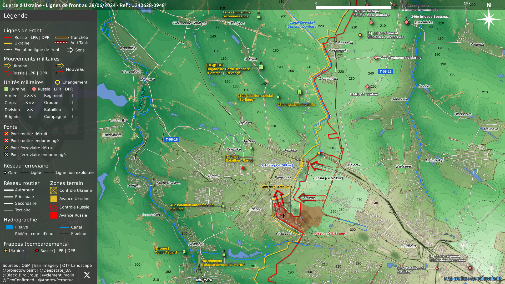Click the Pont ferroviaire endommagé legend icon
This screenshot has width=505, height=284.
6,155
